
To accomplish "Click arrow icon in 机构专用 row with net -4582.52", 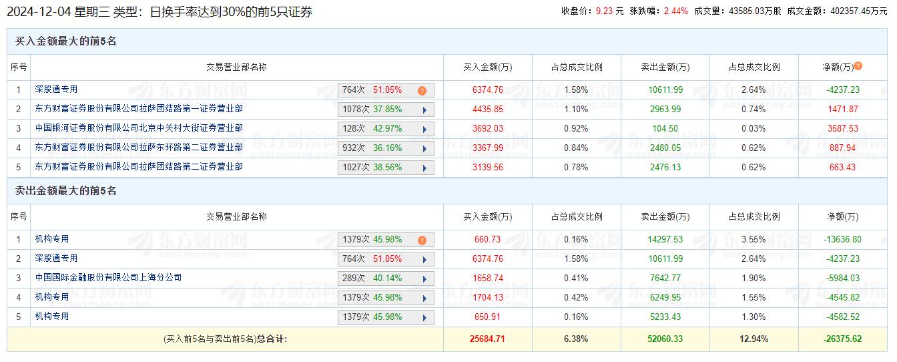I will [x=424, y=318].
